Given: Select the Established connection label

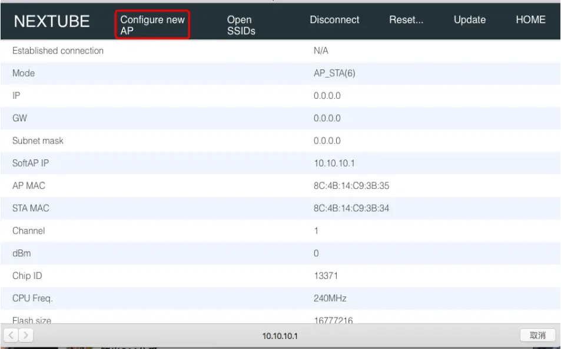Looking at the screenshot, I should pos(58,51).
